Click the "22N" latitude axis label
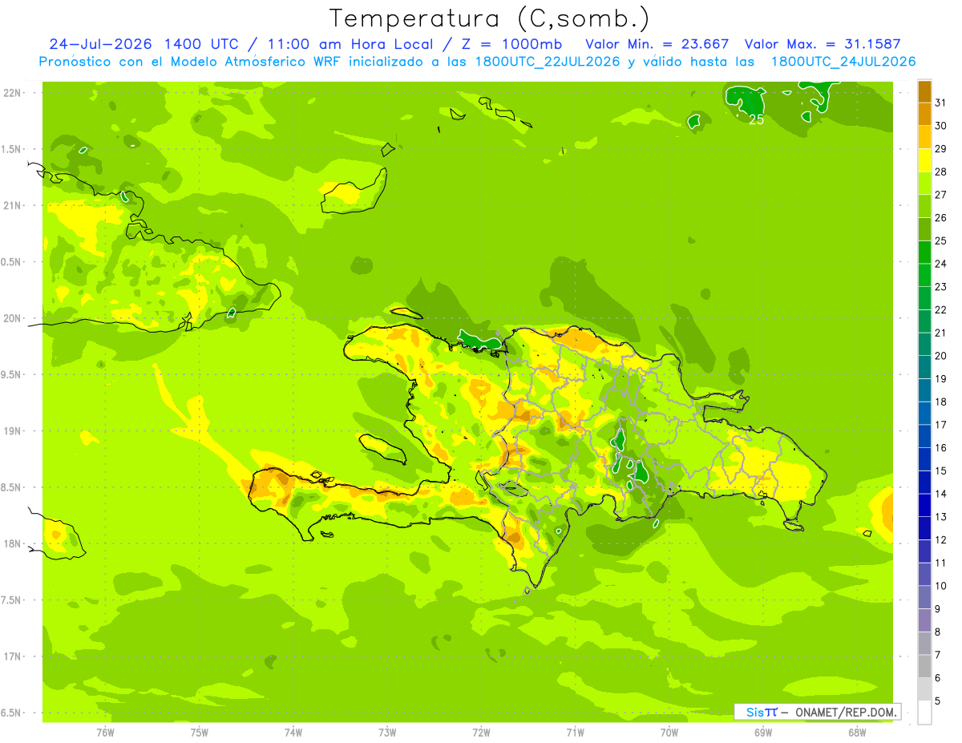This screenshot has height=743, width=962. (x=12, y=93)
